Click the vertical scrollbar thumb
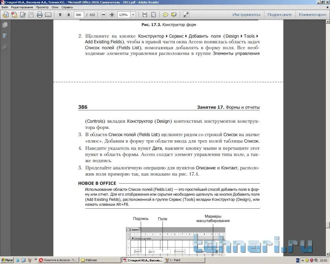Screen dimensions: 330x264 coord(328,224)
